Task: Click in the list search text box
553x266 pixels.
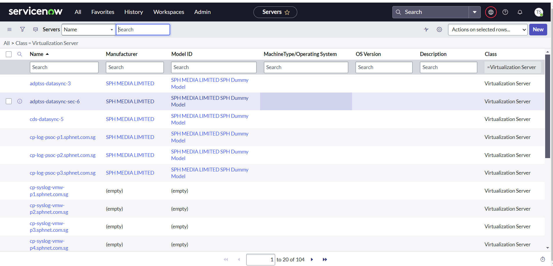Action: coord(143,30)
